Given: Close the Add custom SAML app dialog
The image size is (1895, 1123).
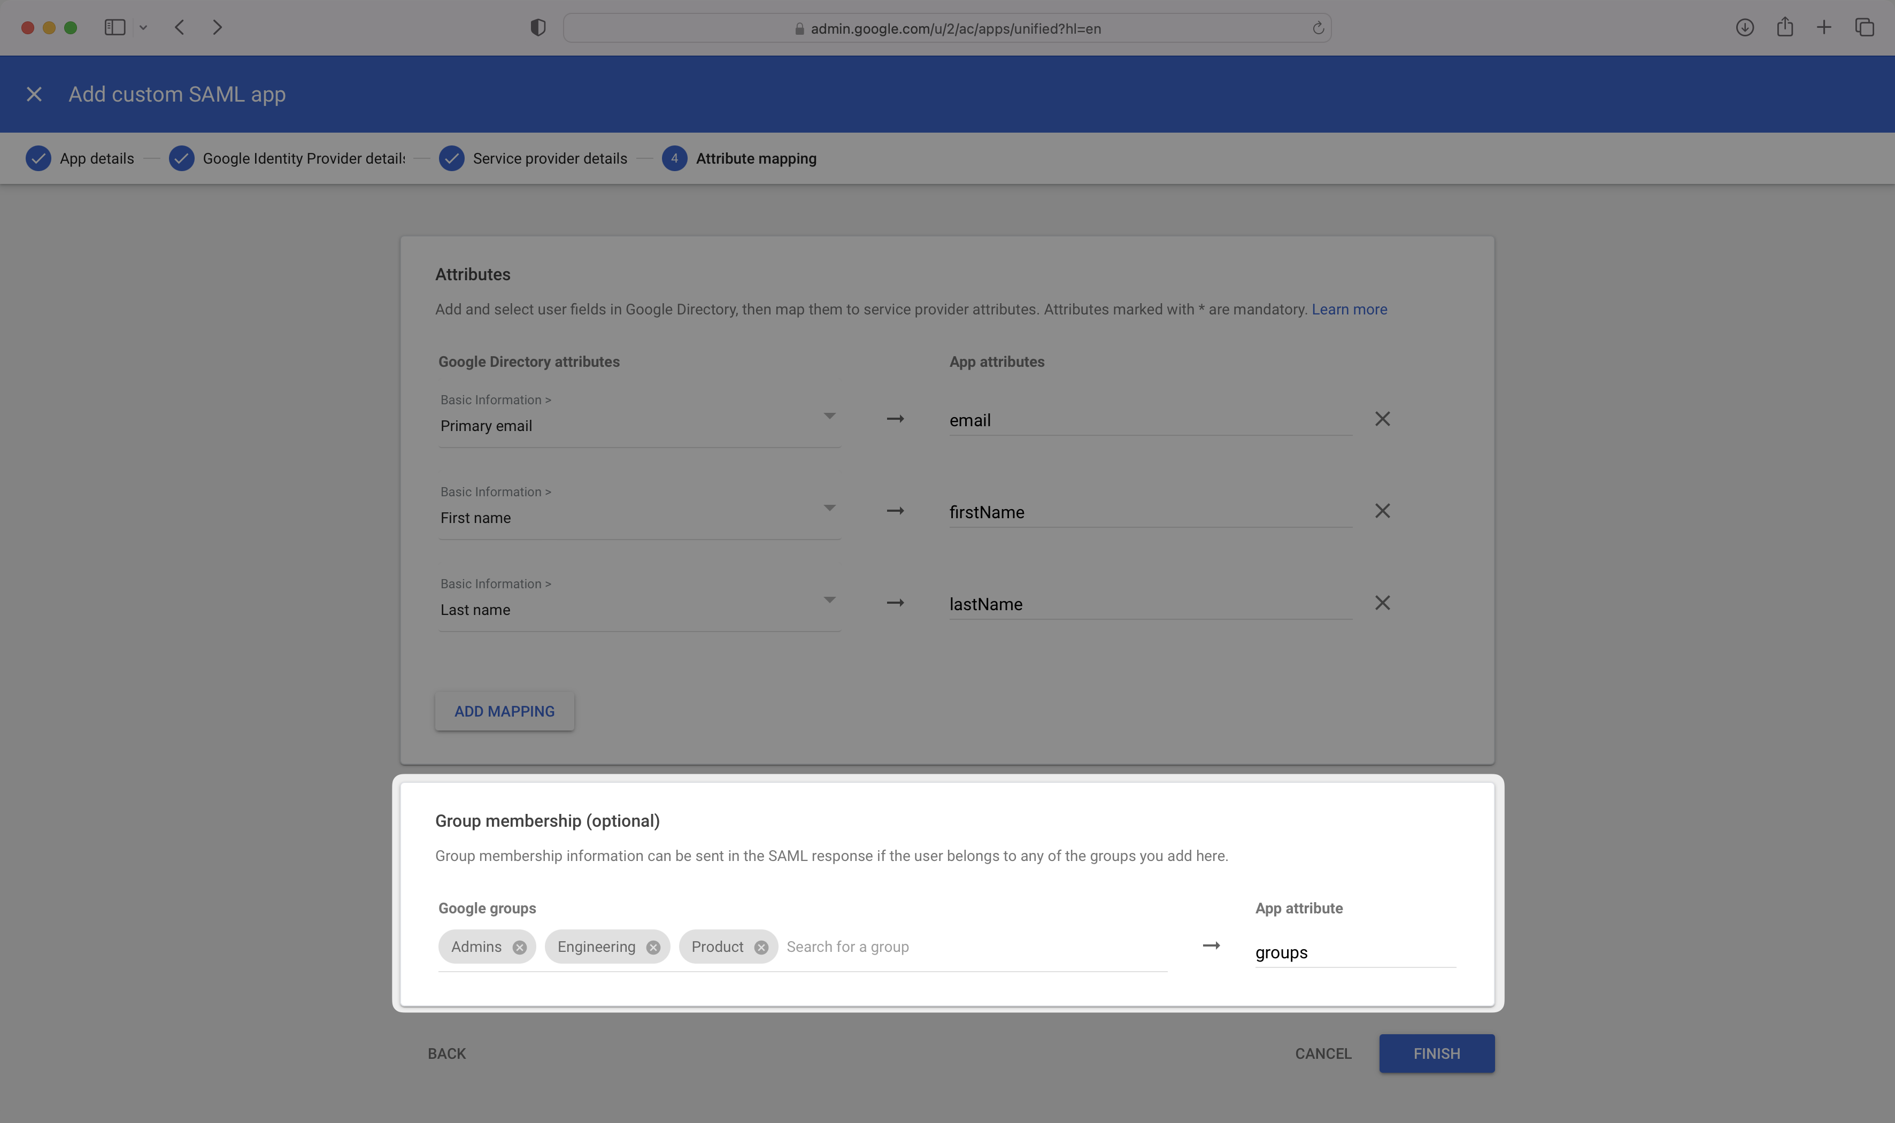Looking at the screenshot, I should tap(34, 94).
